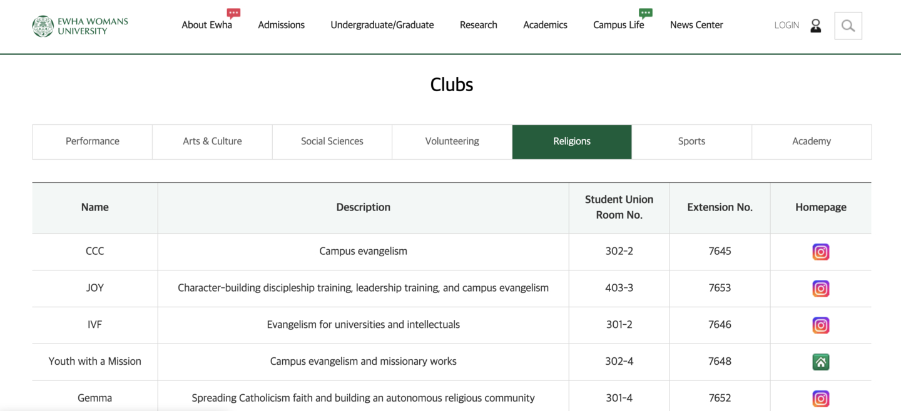Viewport: 901px width, 411px height.
Task: Click extension number 7648
Action: (720, 362)
